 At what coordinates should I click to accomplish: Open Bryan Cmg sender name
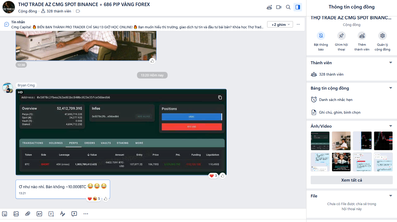(26, 85)
